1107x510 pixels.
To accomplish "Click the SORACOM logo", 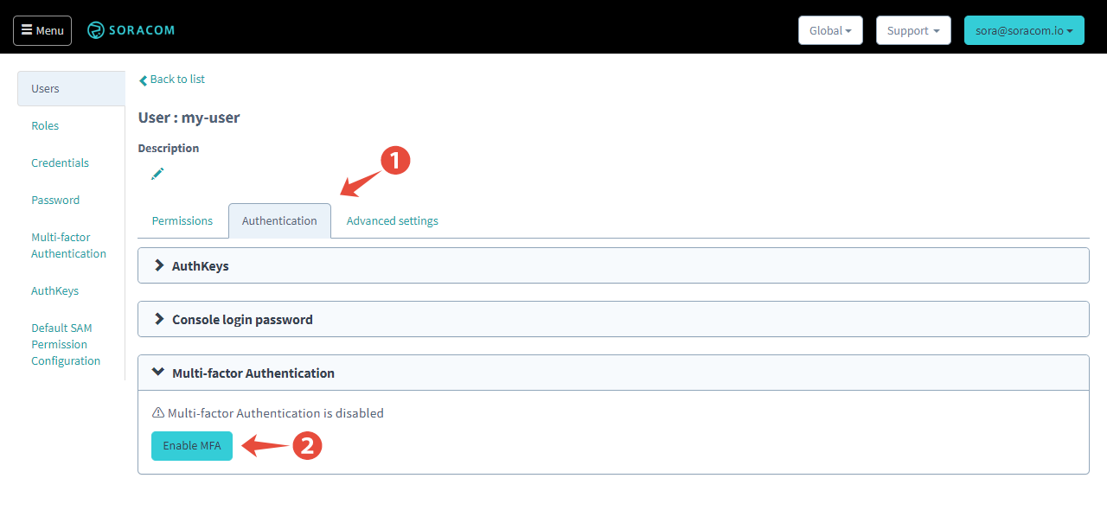I will click(x=131, y=30).
